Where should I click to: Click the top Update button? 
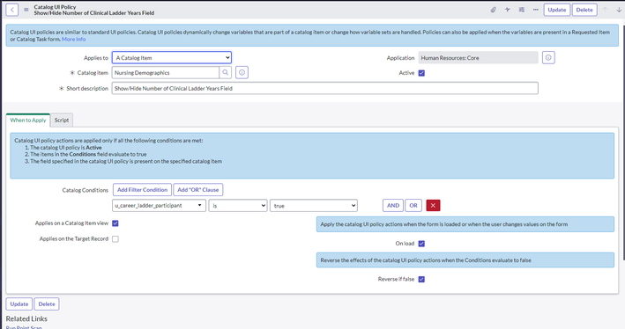[557, 10]
